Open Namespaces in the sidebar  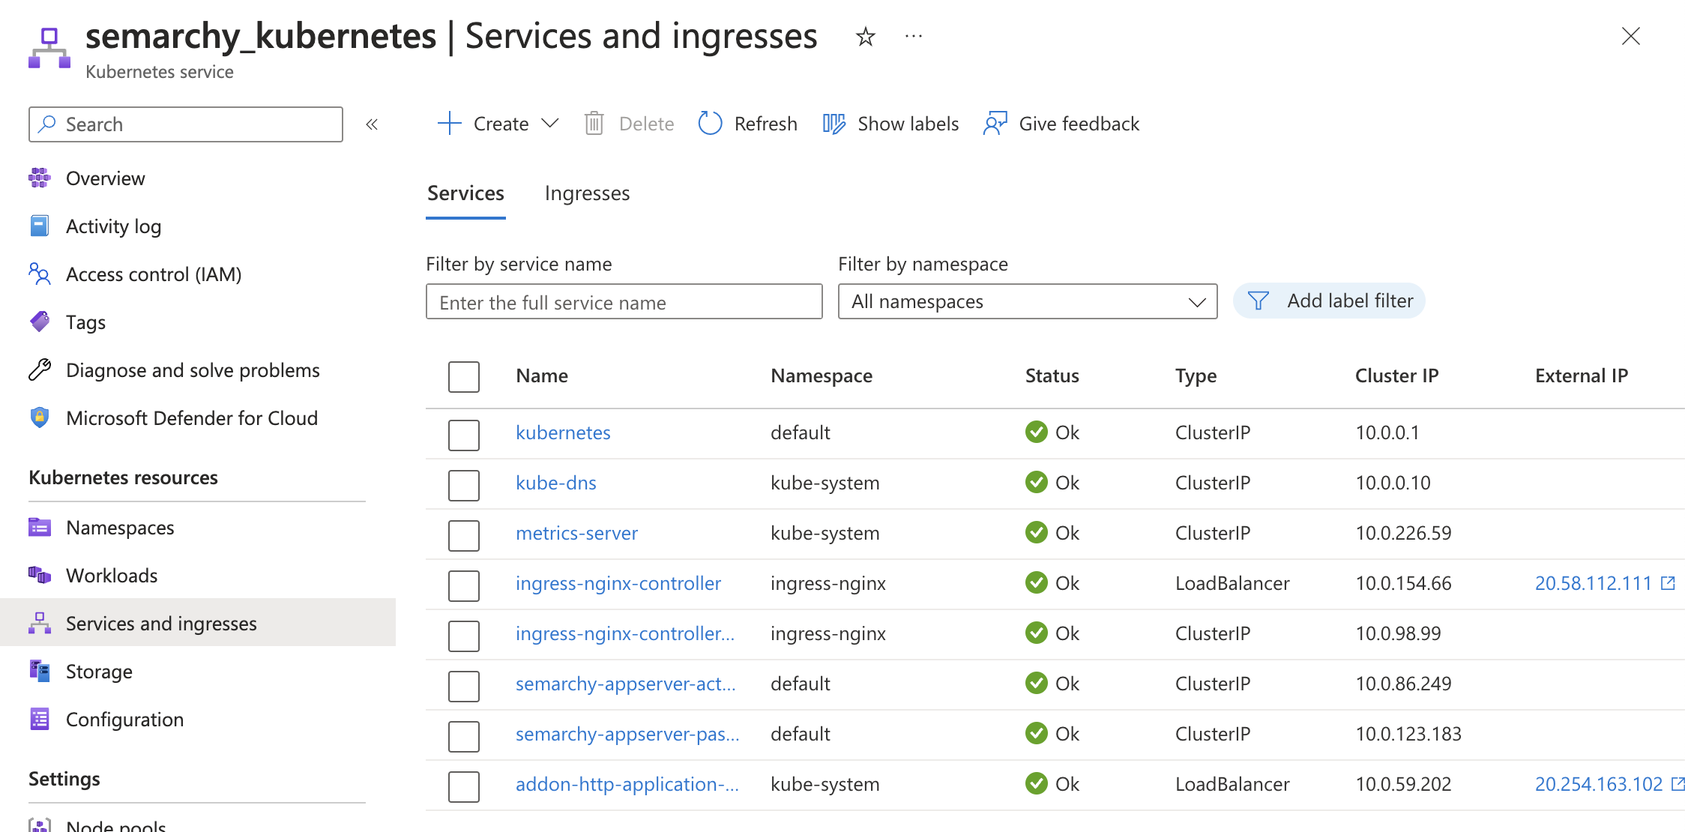[x=120, y=528]
